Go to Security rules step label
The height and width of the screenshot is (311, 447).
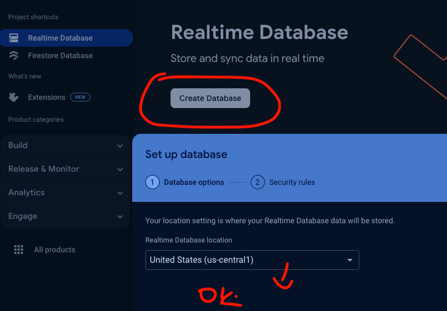[x=292, y=182]
